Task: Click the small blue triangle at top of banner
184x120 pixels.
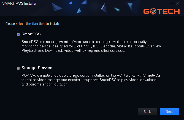Action: [x=71, y=2]
